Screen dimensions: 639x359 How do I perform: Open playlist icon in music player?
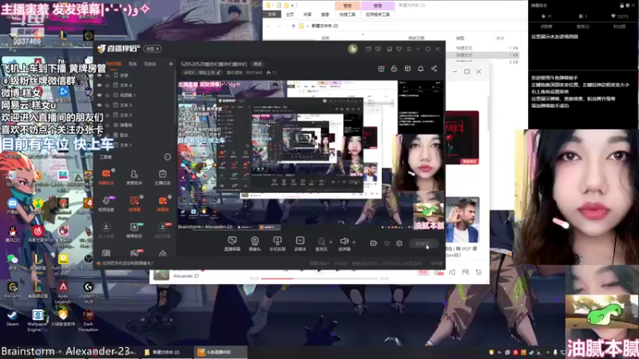pyautogui.click(x=478, y=272)
